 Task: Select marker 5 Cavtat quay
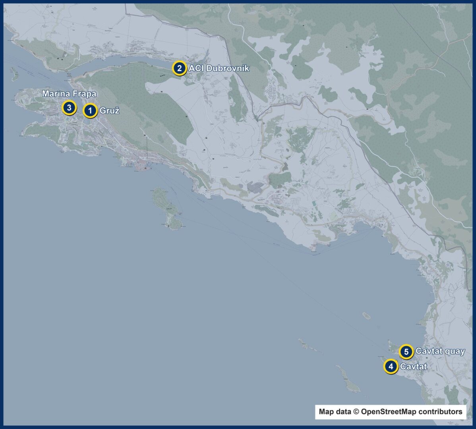click(x=406, y=352)
